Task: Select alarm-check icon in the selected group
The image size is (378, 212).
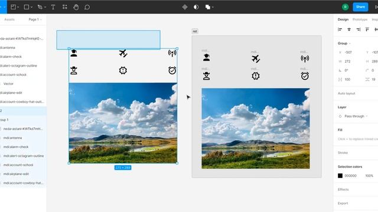Action: 172,71
